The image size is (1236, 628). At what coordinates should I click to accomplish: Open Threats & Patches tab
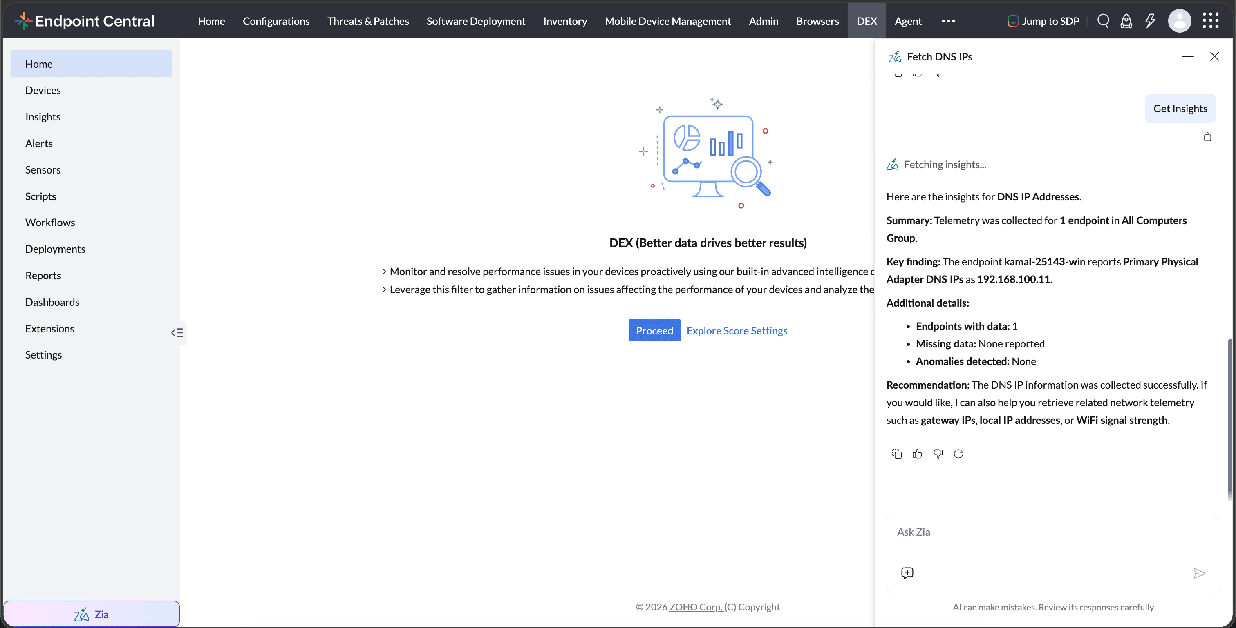click(x=368, y=21)
